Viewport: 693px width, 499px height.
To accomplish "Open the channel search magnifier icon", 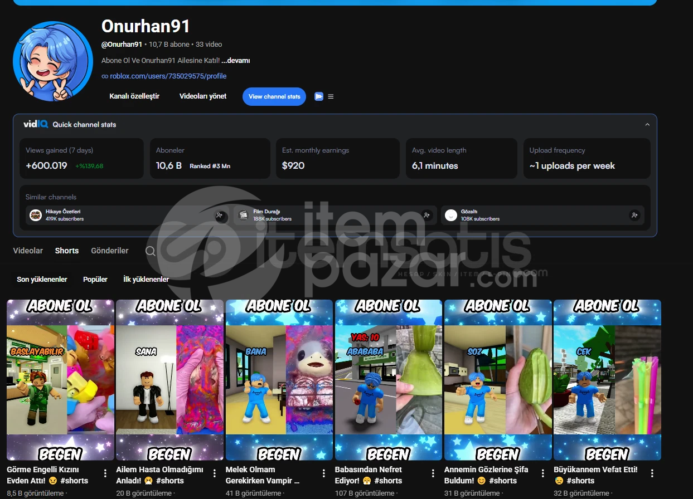I will click(151, 251).
